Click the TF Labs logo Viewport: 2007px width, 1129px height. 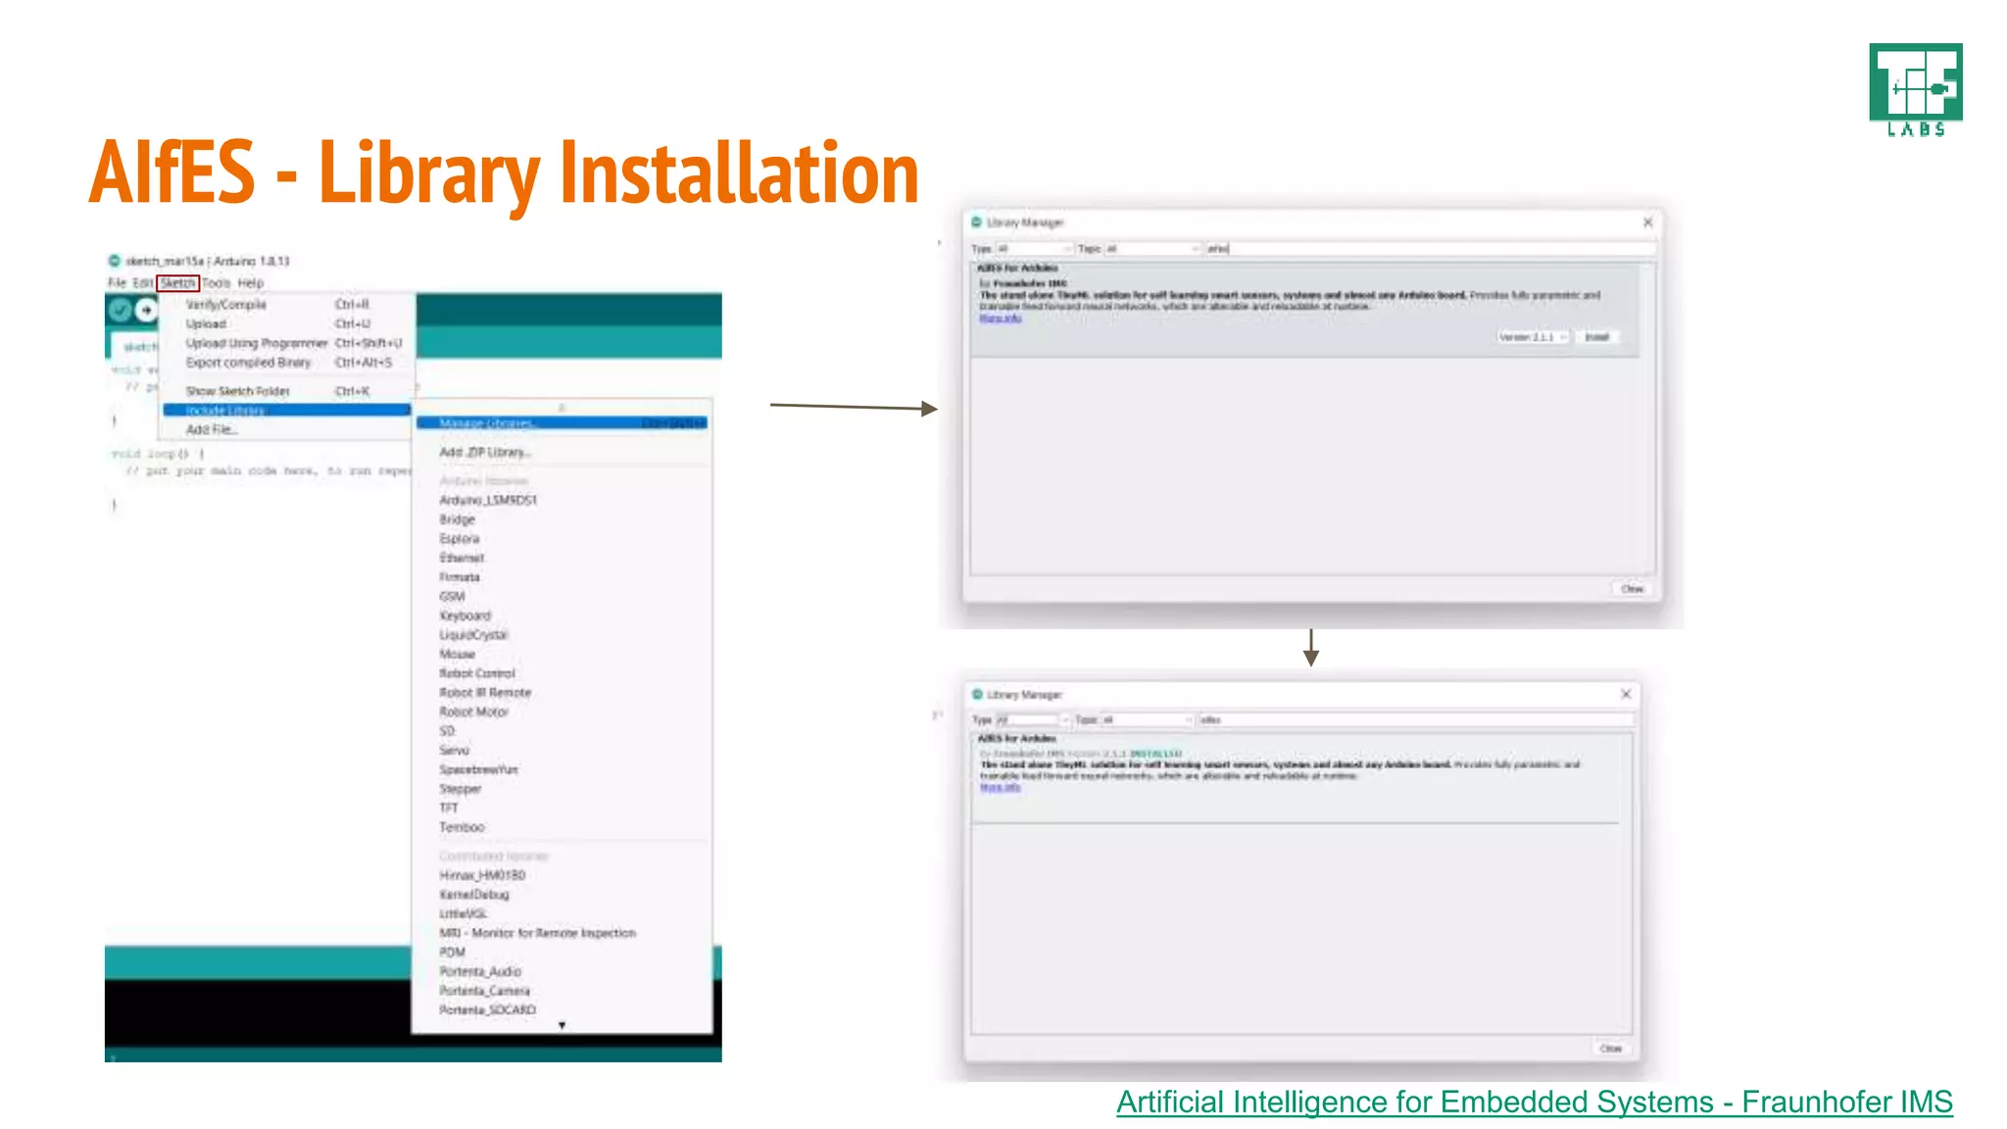[1915, 90]
